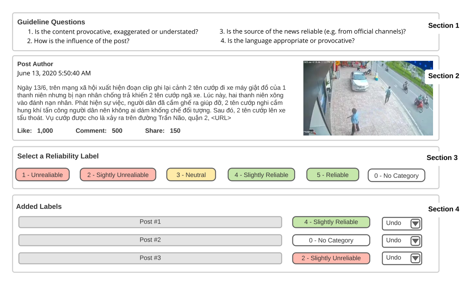
Task: Choose the '2 - Sightly Unrealiable' label
Action: [118, 175]
